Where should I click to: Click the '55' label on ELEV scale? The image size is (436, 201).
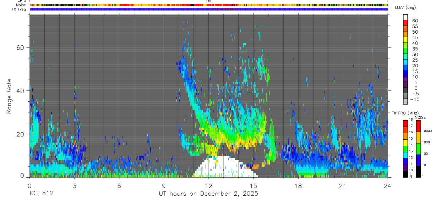(x=414, y=27)
